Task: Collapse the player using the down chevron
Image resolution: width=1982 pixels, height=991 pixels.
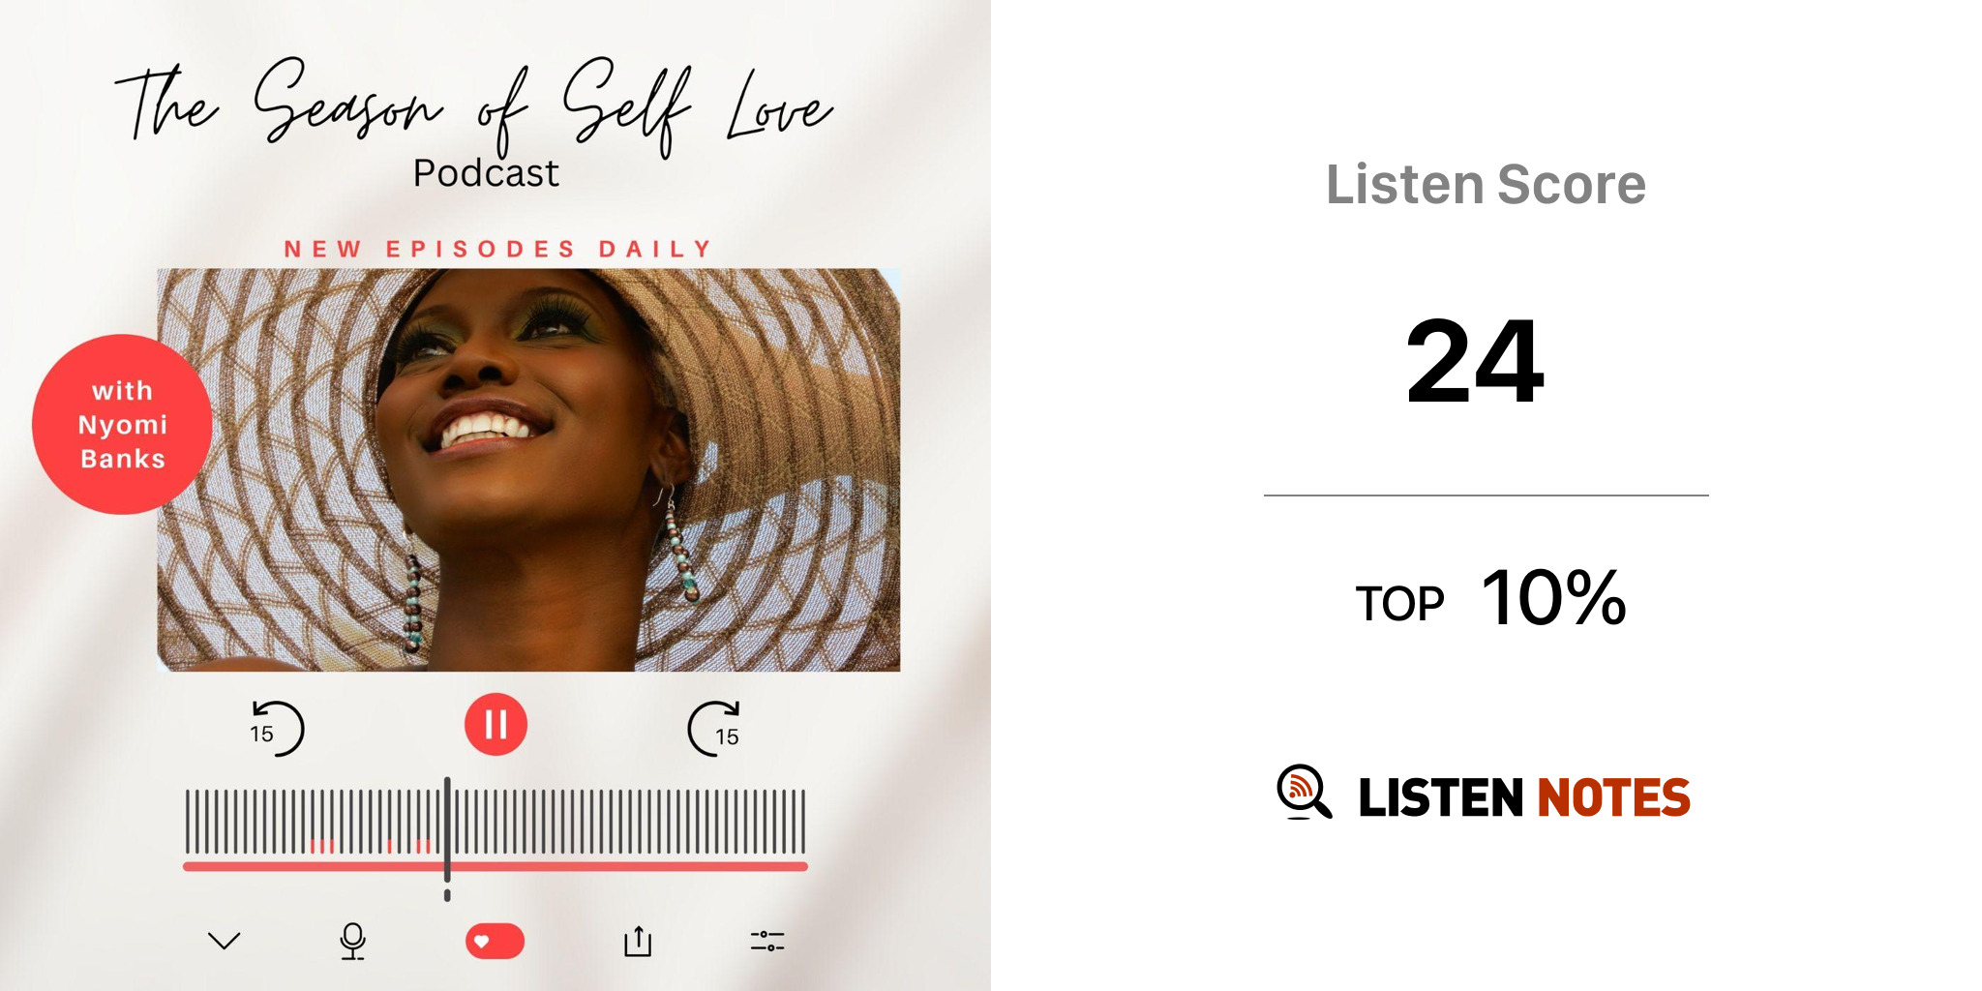Action: pyautogui.click(x=224, y=941)
